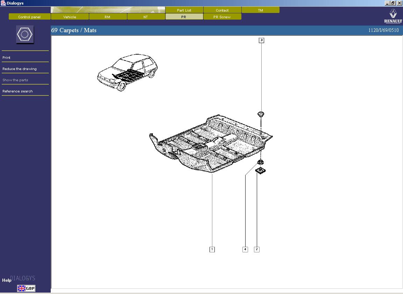The height and width of the screenshot is (294, 403).
Task: Click the UK flag GBP language icon
Action: coord(26,288)
